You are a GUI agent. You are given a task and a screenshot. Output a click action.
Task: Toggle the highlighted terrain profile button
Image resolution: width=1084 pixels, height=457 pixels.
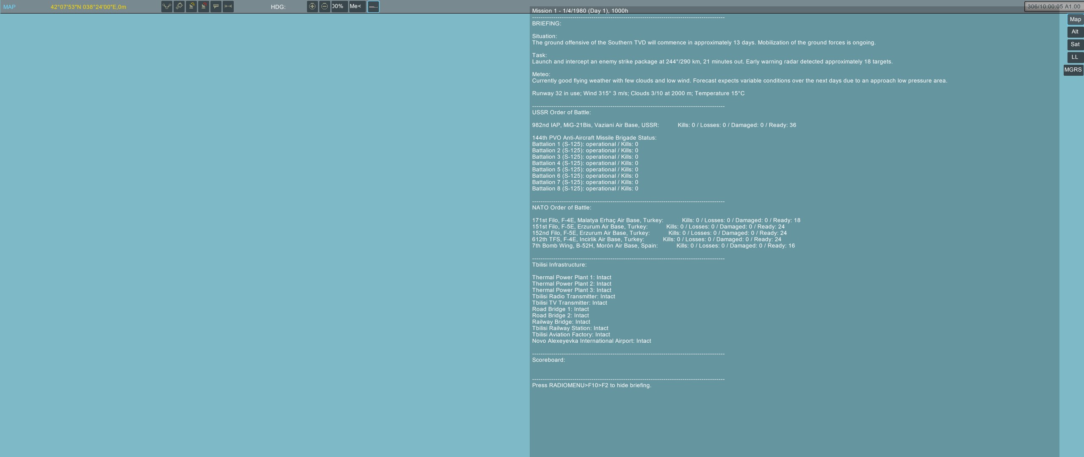pos(373,6)
